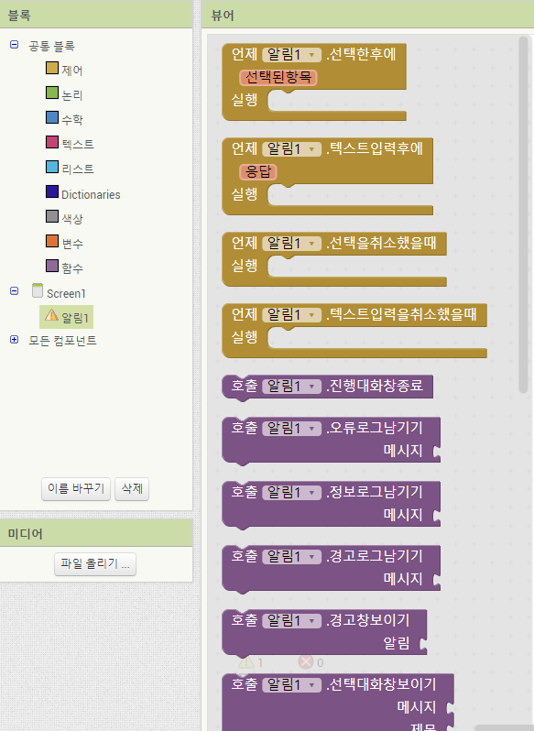
Task: Open 알림1 dropdown in 경고로그남기기 block
Action: pyautogui.click(x=291, y=557)
